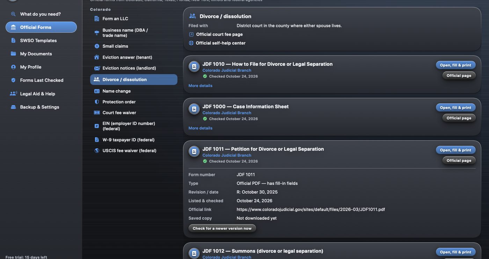Open, fill & print JDF 1000
Image resolution: width=489 pixels, height=259 pixels.
coord(455,108)
